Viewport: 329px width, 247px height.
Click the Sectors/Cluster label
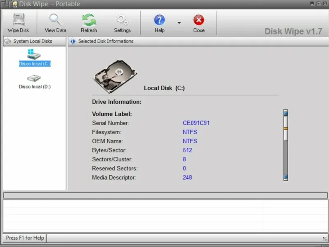pos(112,159)
